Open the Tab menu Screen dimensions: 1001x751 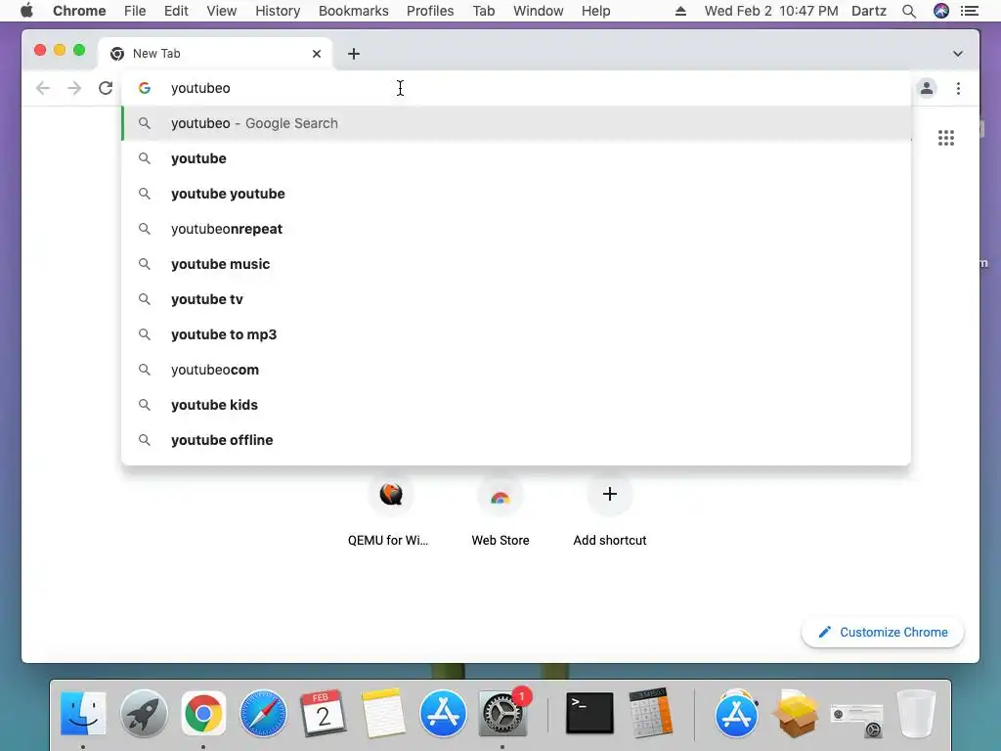click(x=484, y=11)
